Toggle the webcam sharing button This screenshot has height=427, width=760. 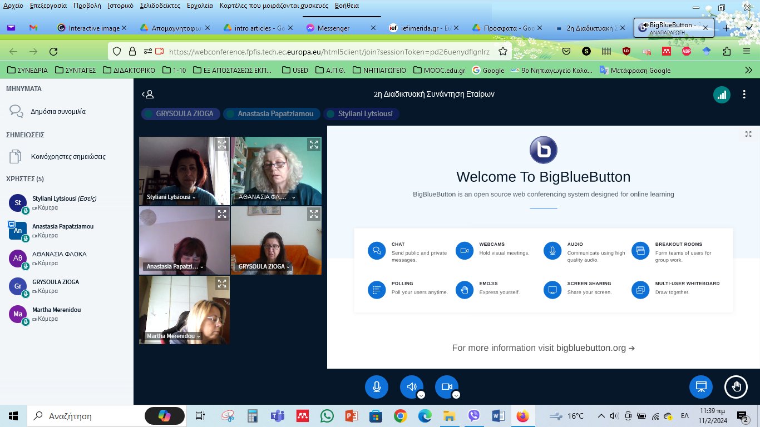point(446,387)
